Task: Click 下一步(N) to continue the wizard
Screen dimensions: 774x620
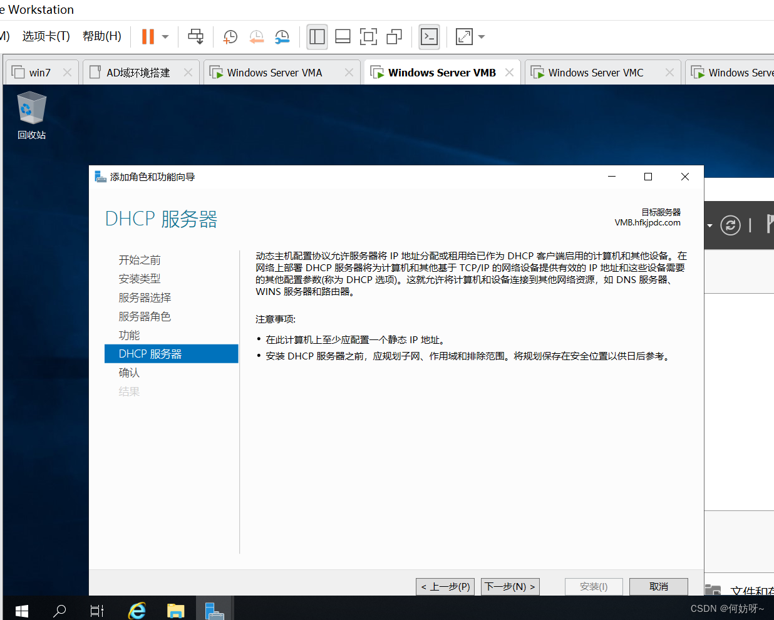Action: coord(510,587)
